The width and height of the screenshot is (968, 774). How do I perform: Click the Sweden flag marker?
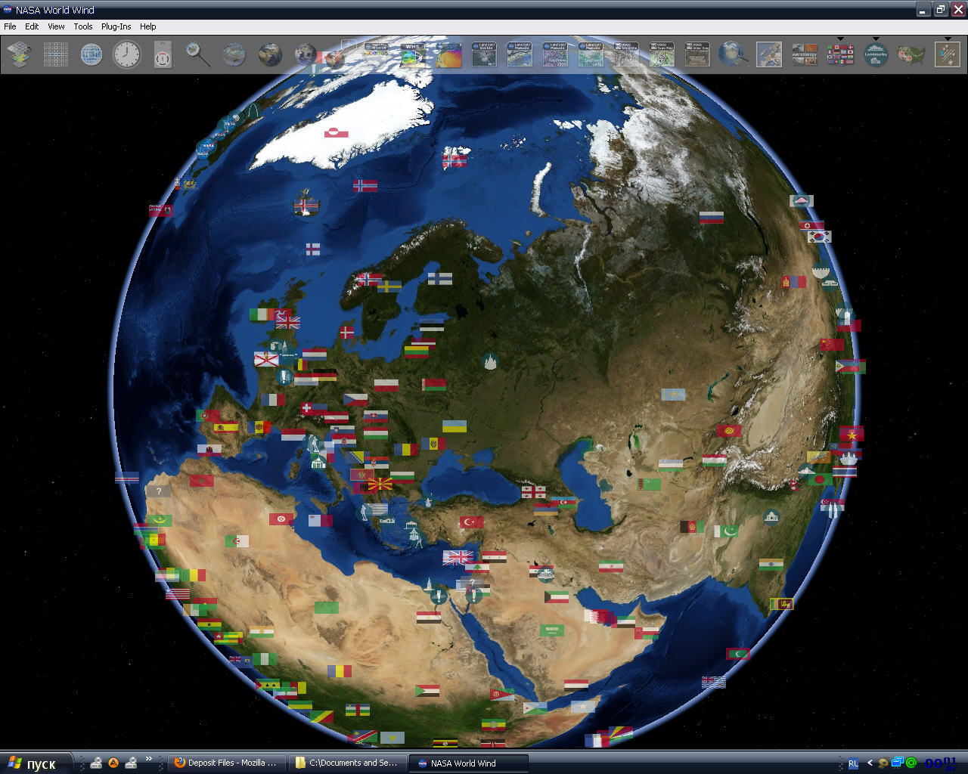[389, 286]
